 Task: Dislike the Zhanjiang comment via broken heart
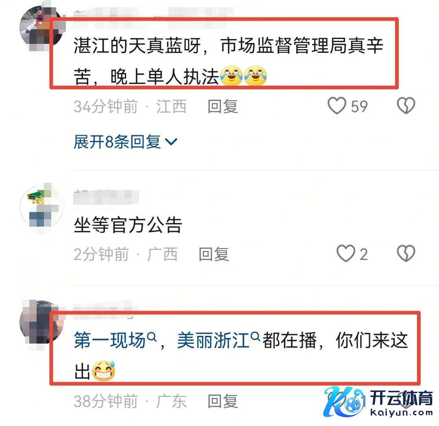406,106
